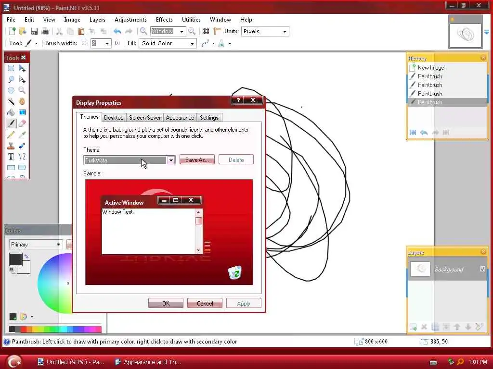Click the Zoom In magnifier icon
Viewport: 493px width, 369px height.
tap(192, 31)
